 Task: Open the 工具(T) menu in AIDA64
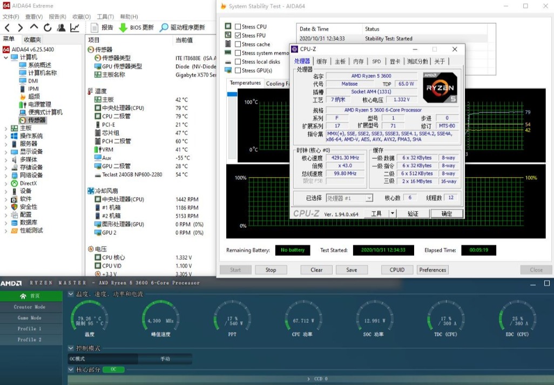point(105,17)
